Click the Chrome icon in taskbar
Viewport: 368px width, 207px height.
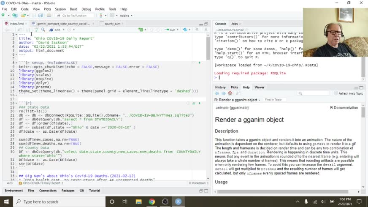point(152,202)
